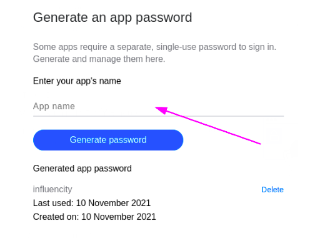
Task: Delete the influencity app password
Action: [x=272, y=190]
